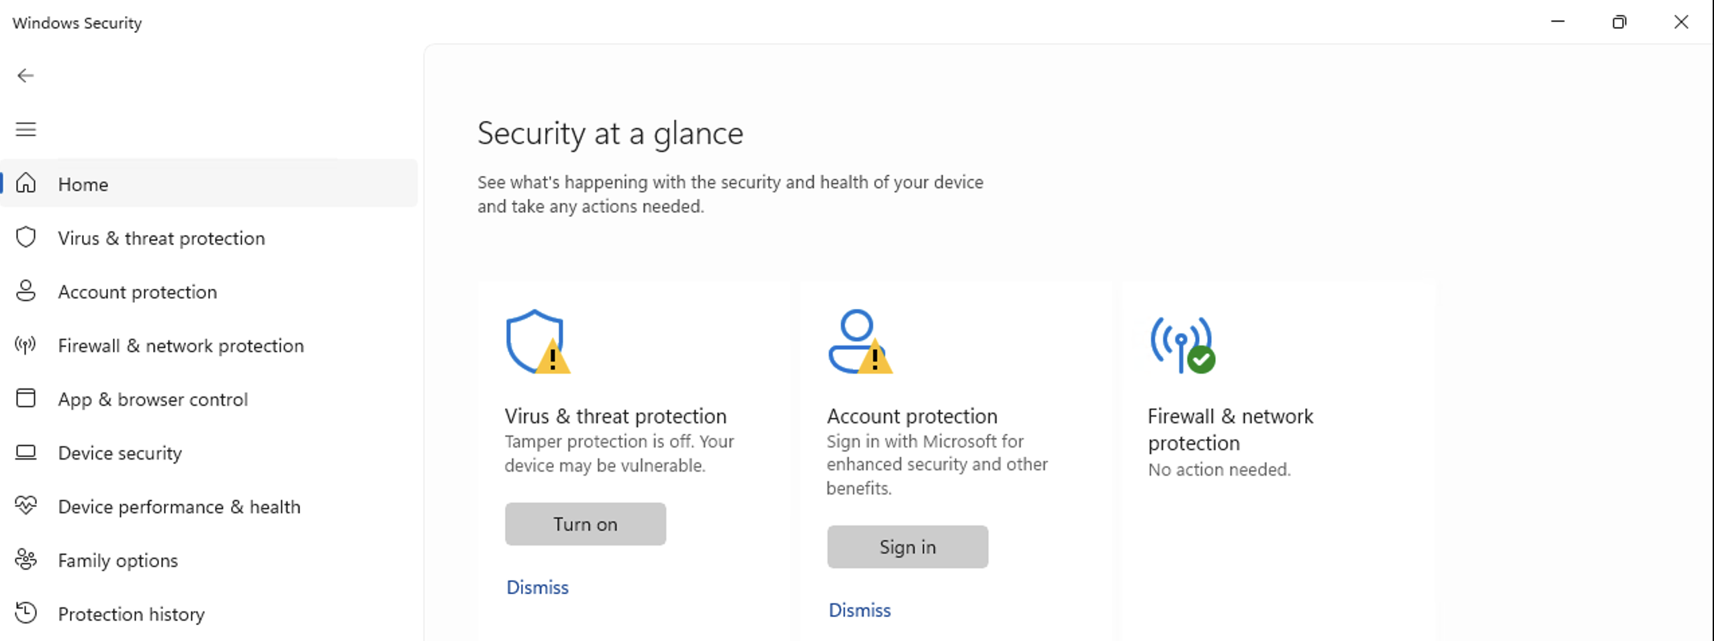Open the hamburger navigation menu
The height and width of the screenshot is (641, 1714).
(x=26, y=129)
